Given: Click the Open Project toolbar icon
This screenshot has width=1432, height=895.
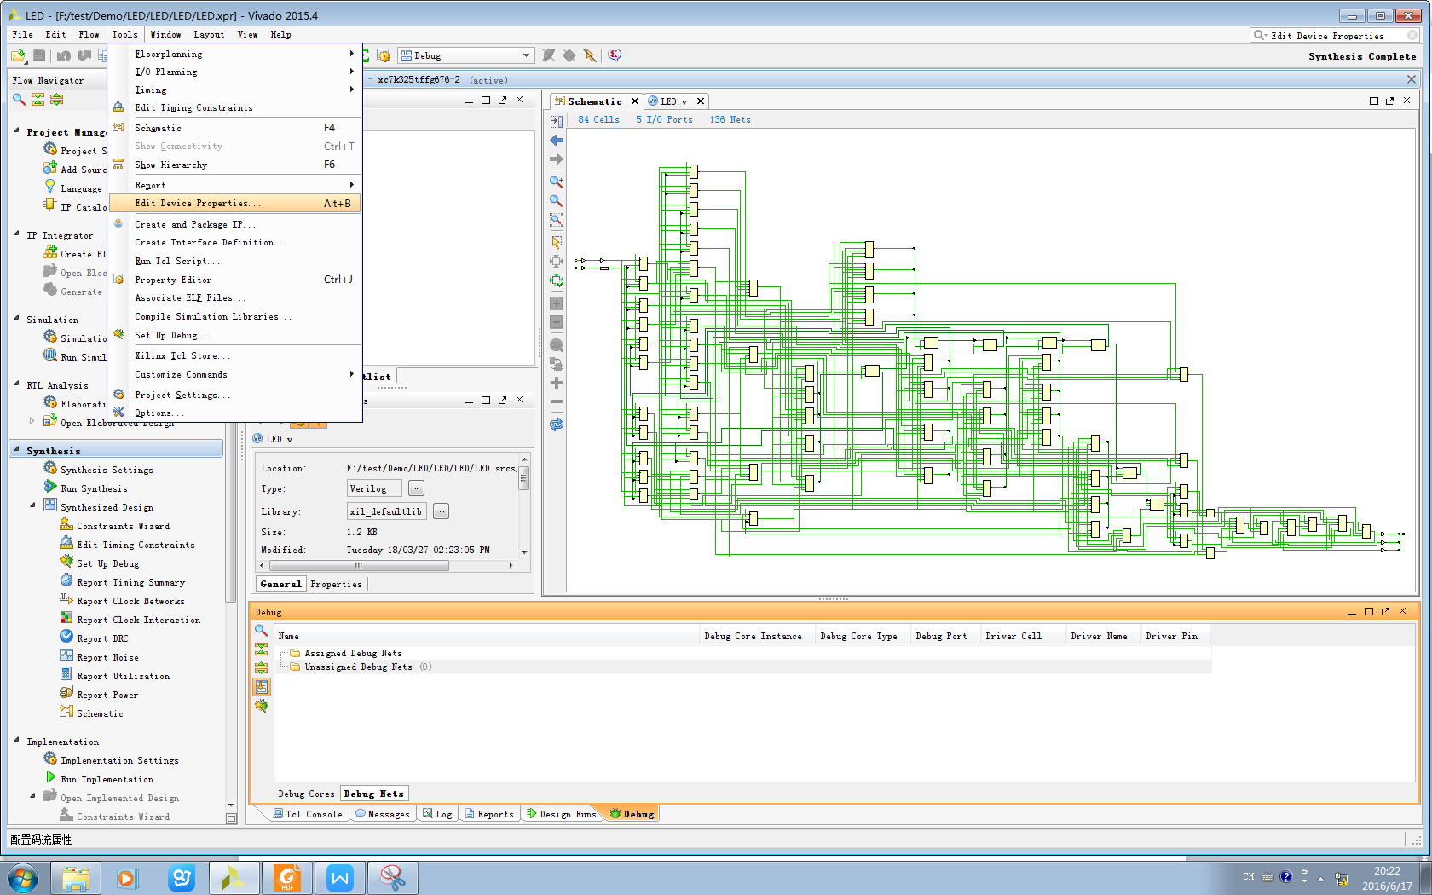Looking at the screenshot, I should point(19,55).
